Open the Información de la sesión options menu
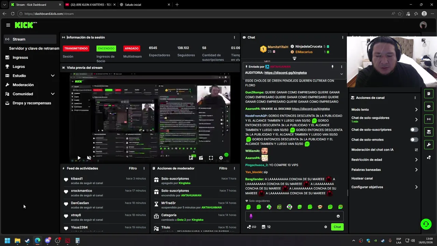 click(234, 37)
